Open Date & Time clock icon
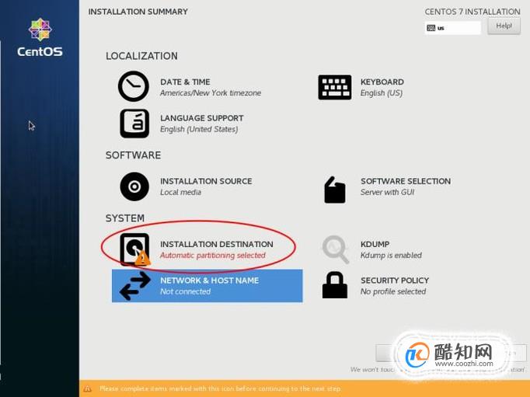The image size is (530, 397). (133, 86)
